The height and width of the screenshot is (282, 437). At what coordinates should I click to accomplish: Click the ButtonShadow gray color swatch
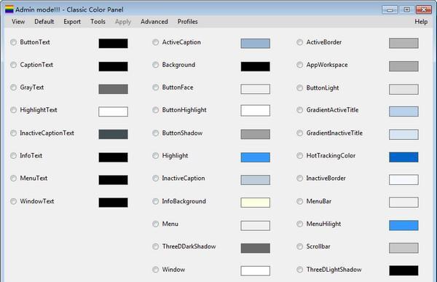[x=256, y=134]
